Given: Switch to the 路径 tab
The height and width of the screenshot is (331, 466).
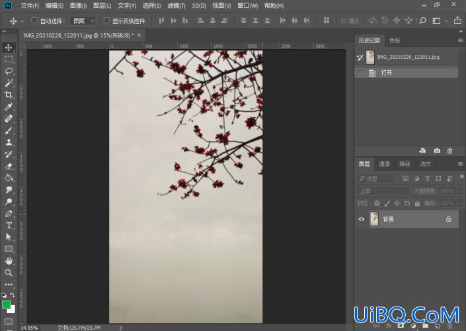Looking at the screenshot, I should (405, 164).
